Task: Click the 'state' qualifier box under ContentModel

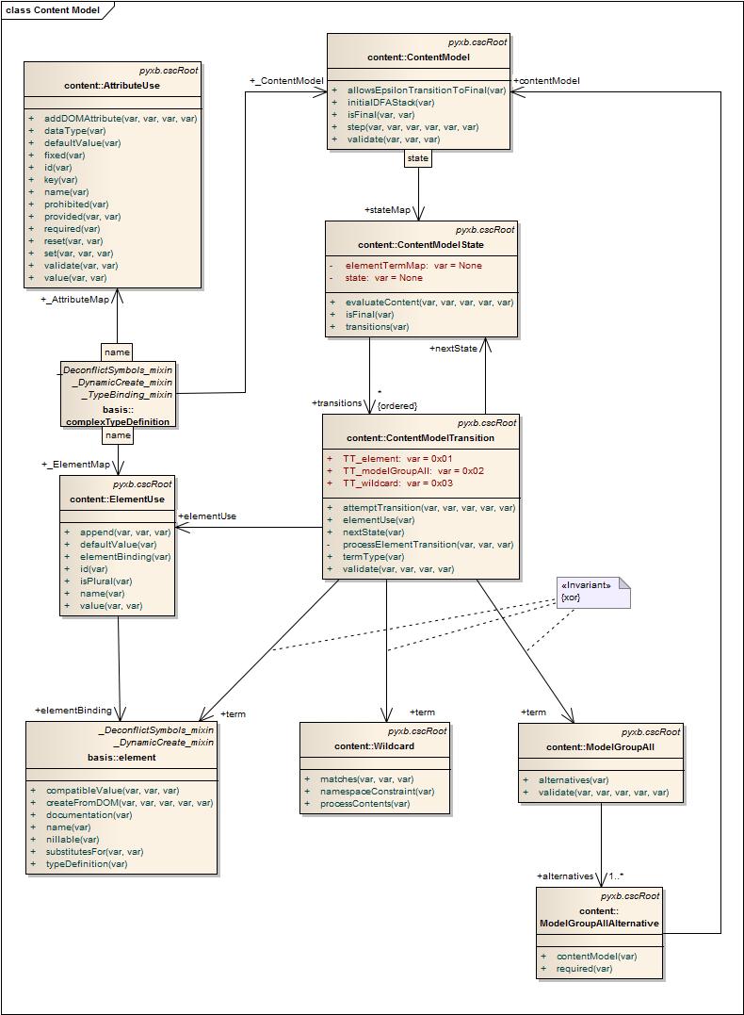Action: coord(418,158)
